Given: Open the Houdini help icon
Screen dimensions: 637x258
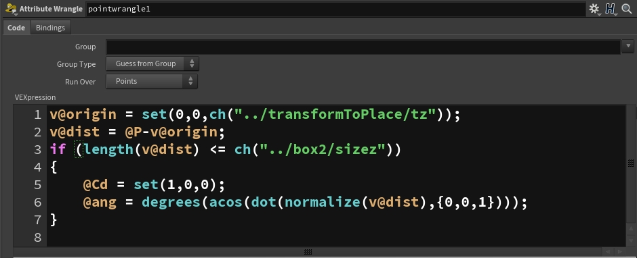Looking at the screenshot, I should (x=610, y=9).
